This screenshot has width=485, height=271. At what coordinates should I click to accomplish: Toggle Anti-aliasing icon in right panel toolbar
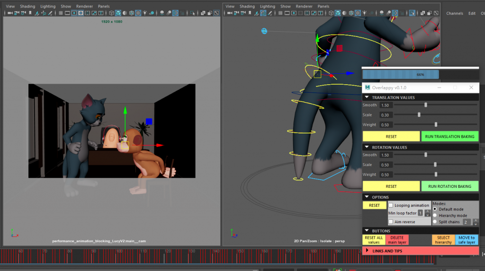[x=395, y=13]
